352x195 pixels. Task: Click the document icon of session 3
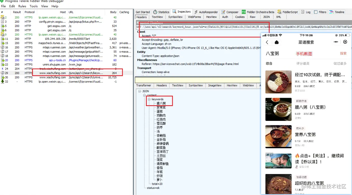(x=3, y=22)
